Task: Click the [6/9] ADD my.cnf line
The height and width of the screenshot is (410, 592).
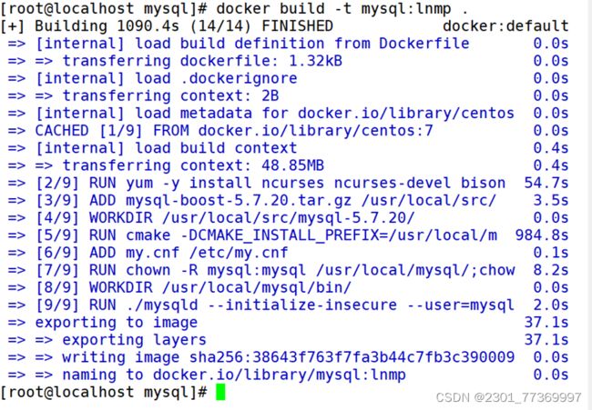Action: [x=289, y=253]
